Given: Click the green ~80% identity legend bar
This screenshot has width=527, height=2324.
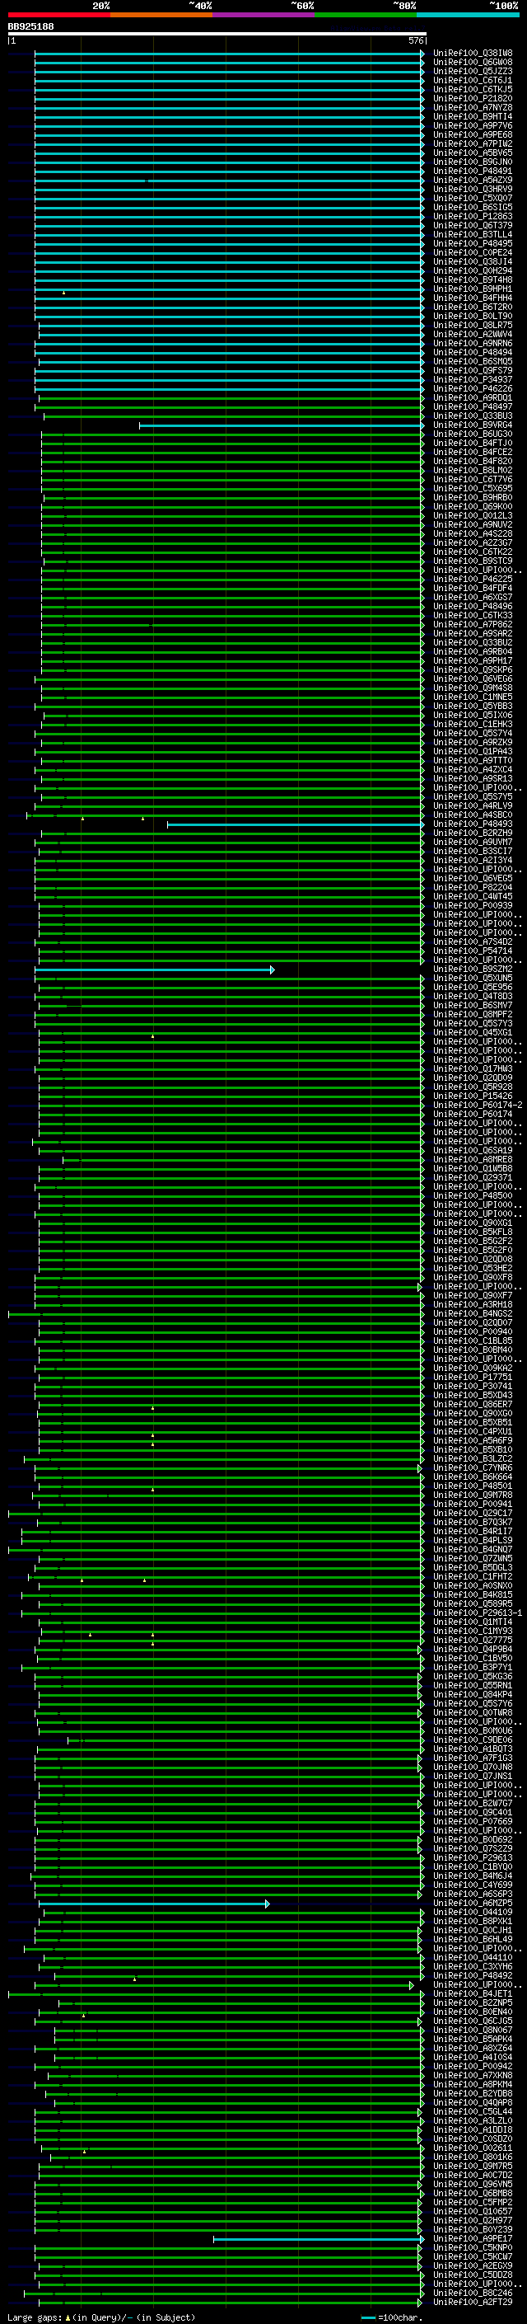Looking at the screenshot, I should pos(366,15).
